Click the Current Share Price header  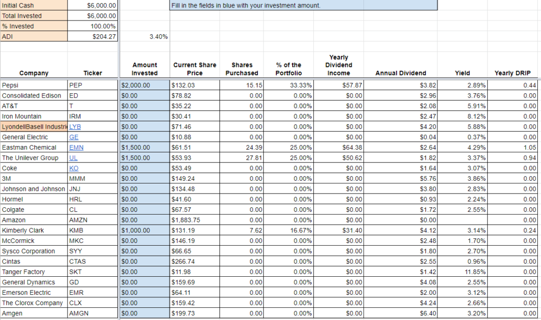(194, 69)
